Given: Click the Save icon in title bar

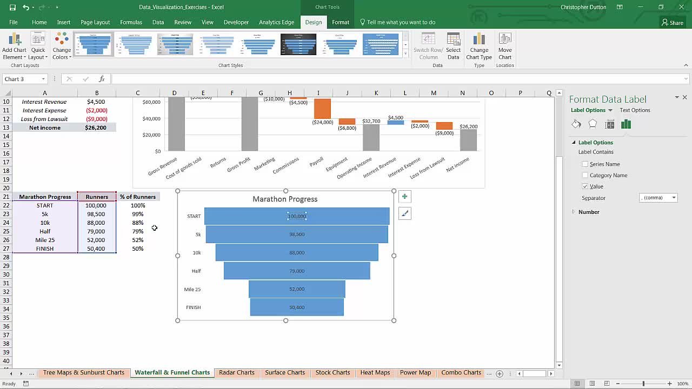Looking at the screenshot, I should 12,7.
